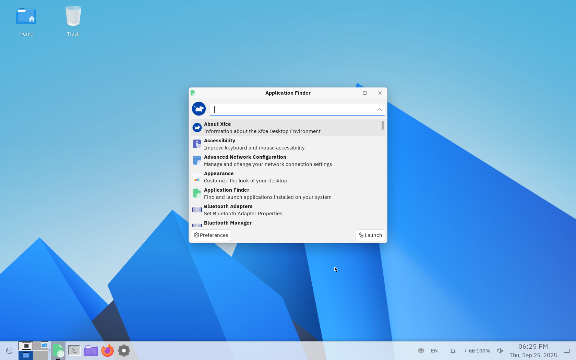Screen dimensions: 576x360
Task: Open the file manager from the panel
Action: pyautogui.click(x=91, y=351)
